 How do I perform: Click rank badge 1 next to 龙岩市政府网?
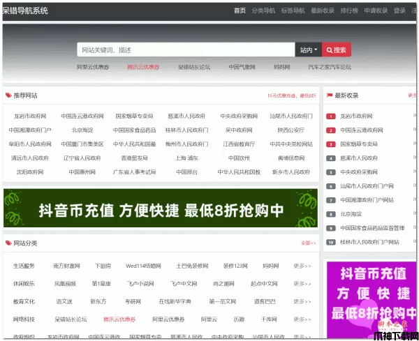click(331, 116)
